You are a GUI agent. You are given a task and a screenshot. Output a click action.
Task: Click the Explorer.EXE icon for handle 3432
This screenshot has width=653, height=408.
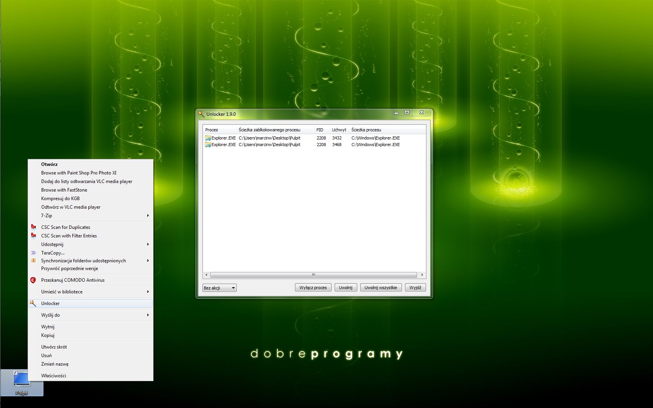point(208,138)
